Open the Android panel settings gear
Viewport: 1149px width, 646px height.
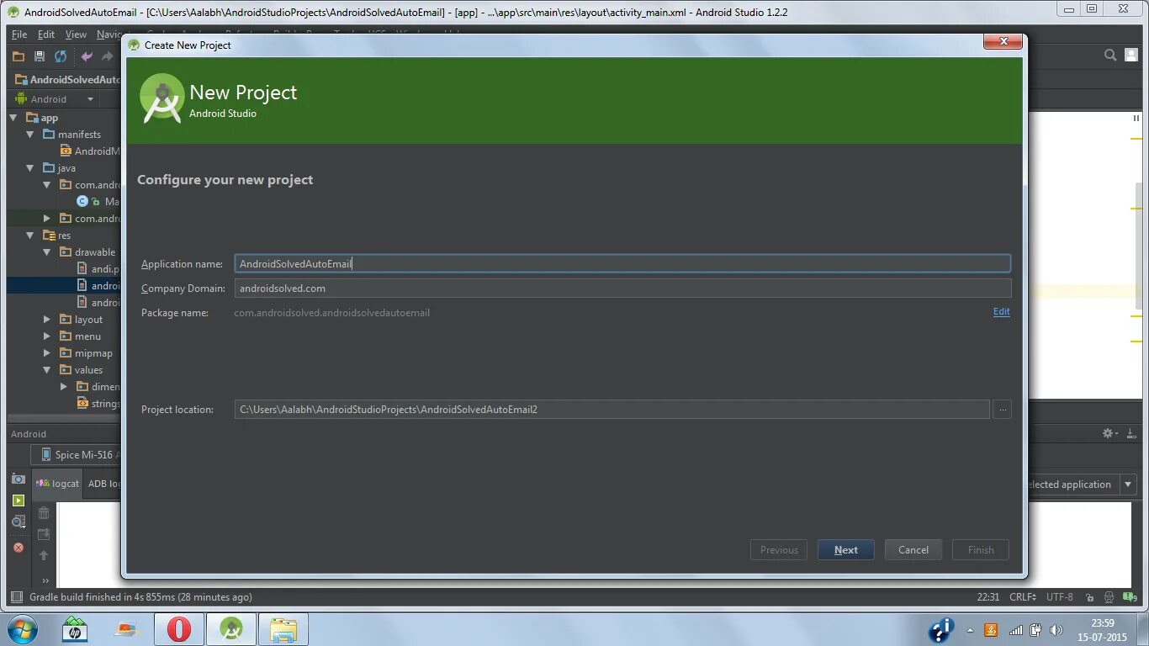click(x=1109, y=433)
